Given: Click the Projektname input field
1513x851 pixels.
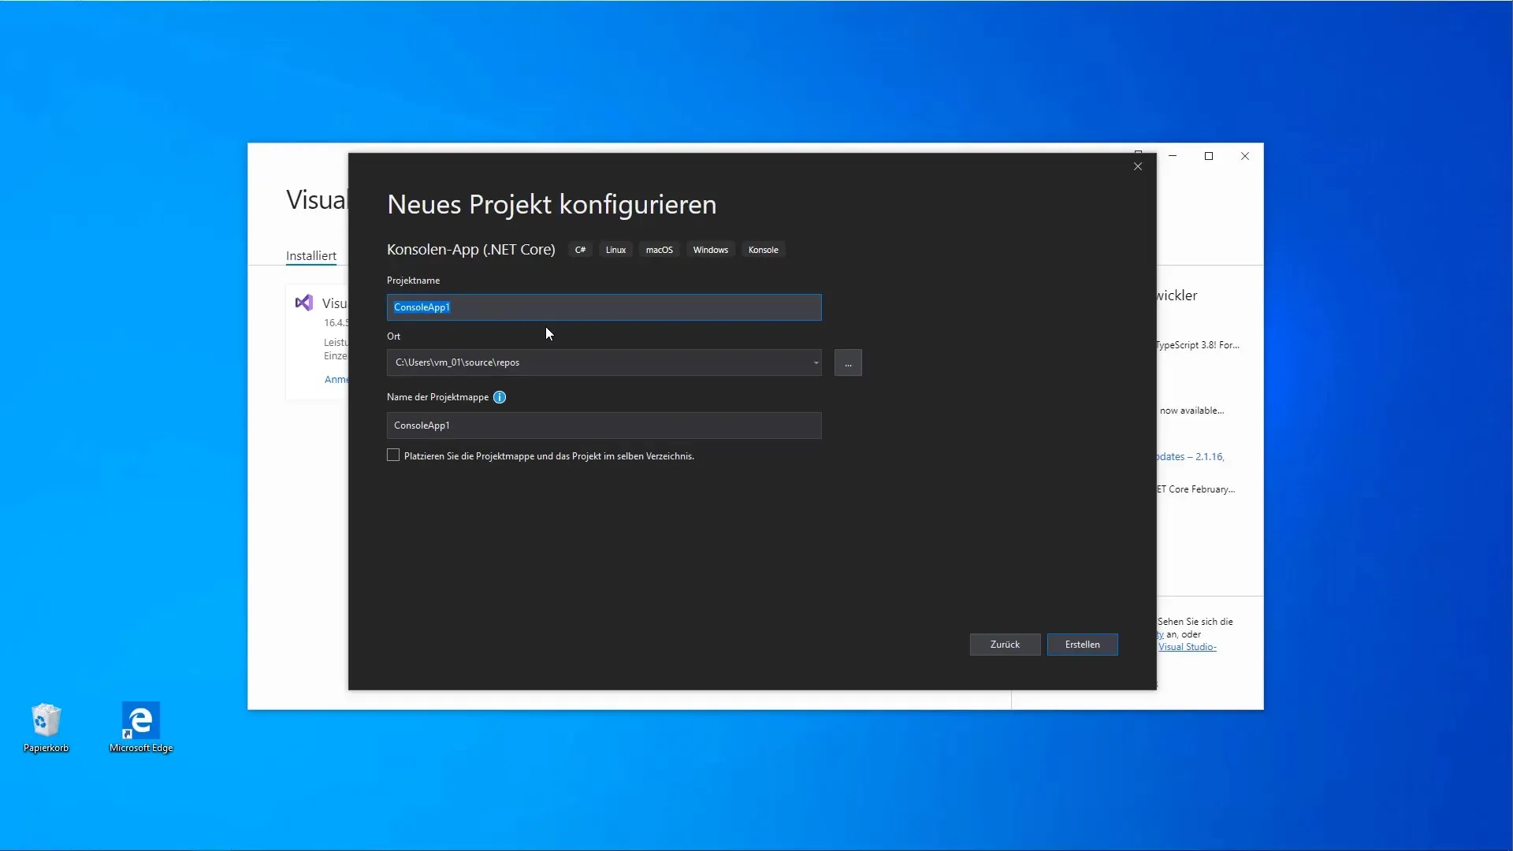Looking at the screenshot, I should tap(604, 307).
